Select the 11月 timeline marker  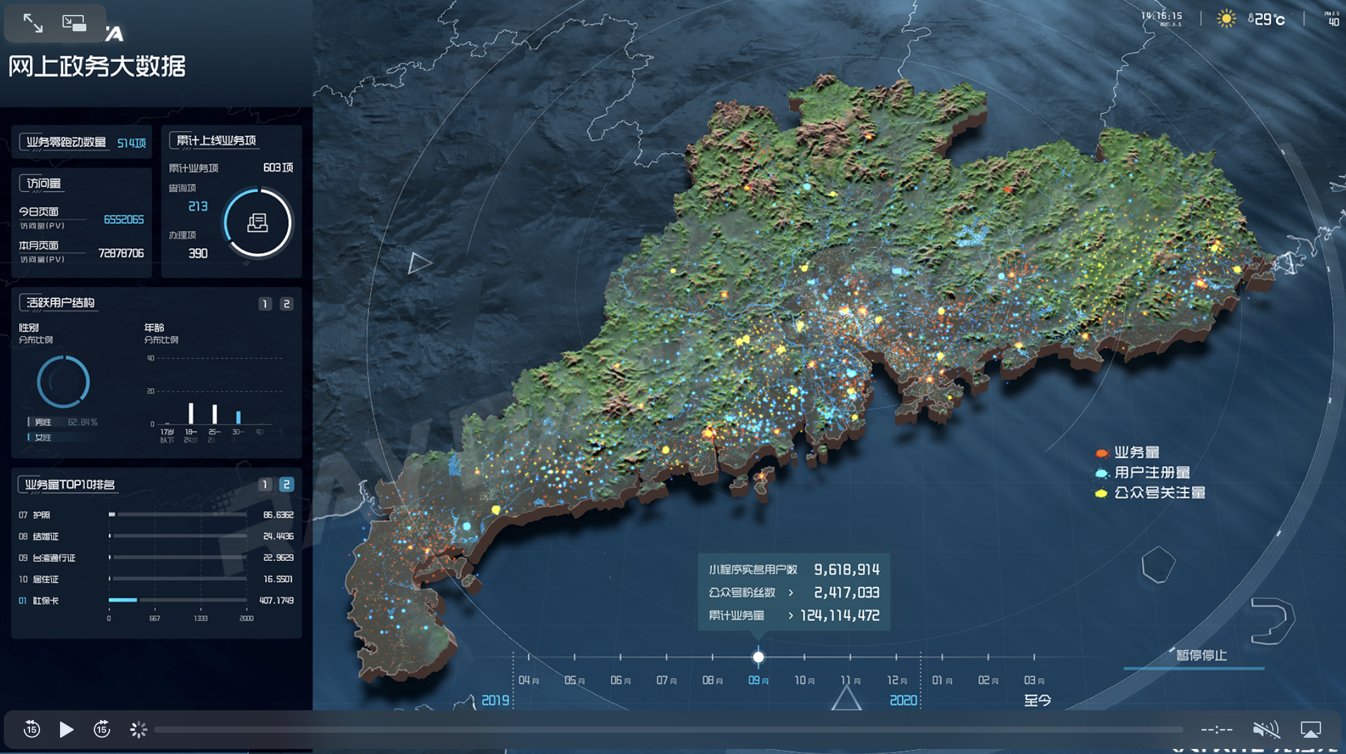(850, 658)
